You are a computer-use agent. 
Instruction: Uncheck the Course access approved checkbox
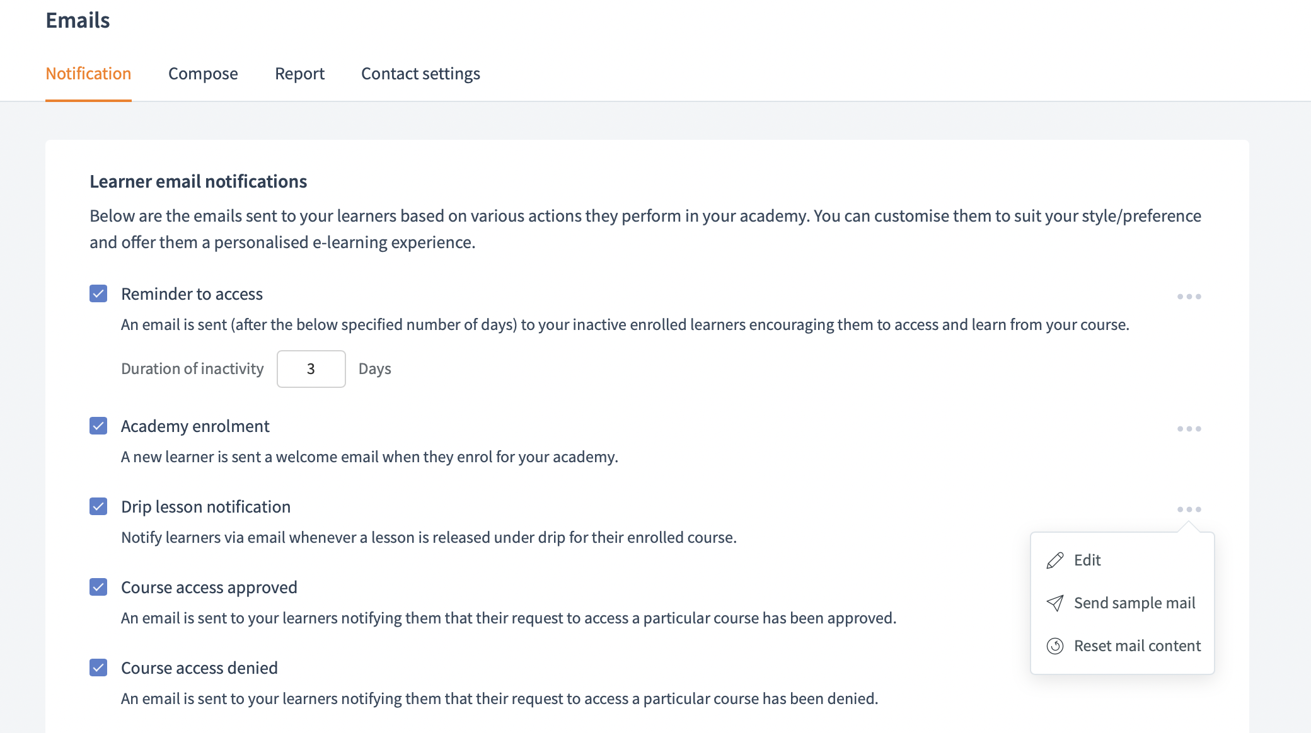(98, 588)
